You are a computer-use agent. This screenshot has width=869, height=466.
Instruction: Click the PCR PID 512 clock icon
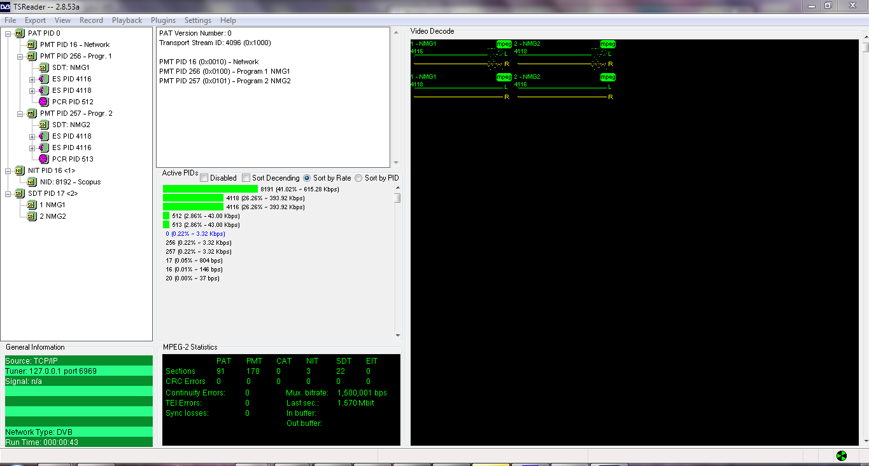pyautogui.click(x=43, y=102)
